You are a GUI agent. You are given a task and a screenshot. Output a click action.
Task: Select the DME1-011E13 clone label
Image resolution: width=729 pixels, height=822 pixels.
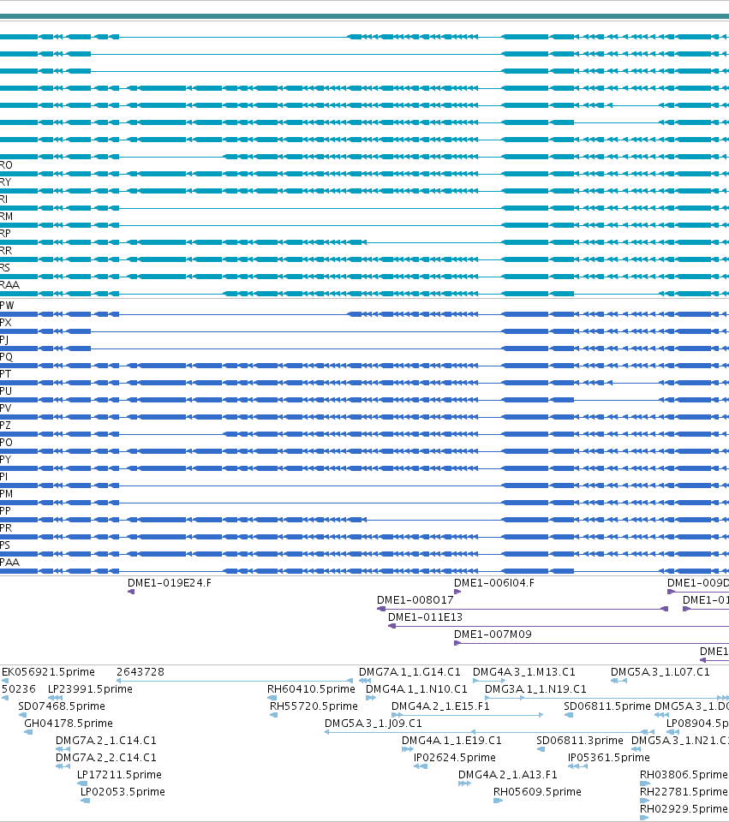[x=425, y=617]
